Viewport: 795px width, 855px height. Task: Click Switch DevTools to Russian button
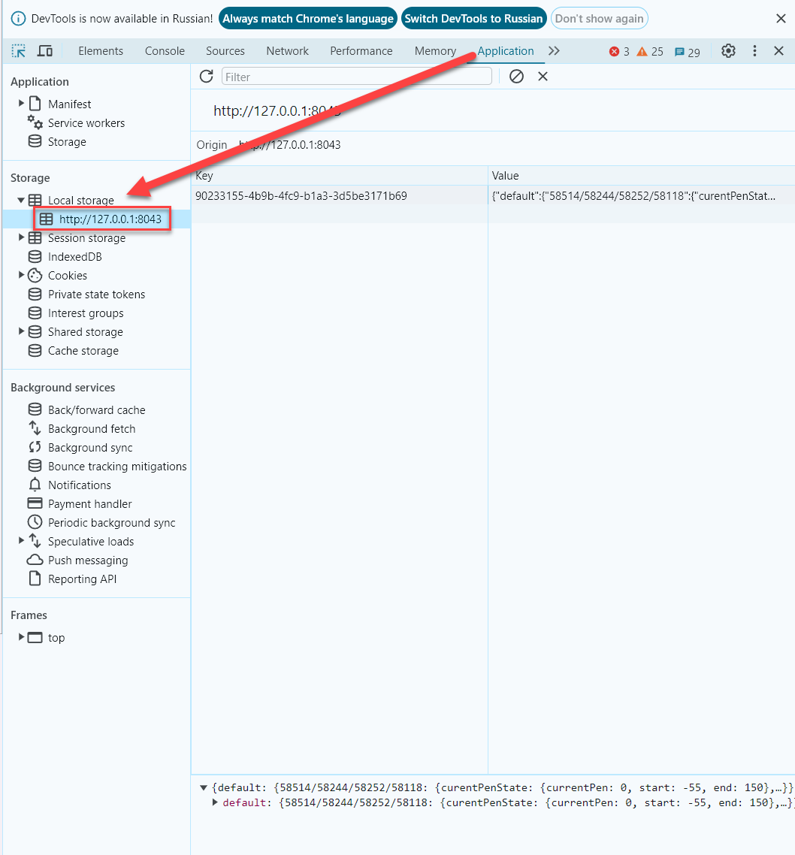tap(473, 19)
